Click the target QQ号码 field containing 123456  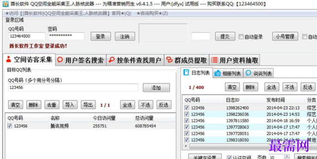(73, 88)
